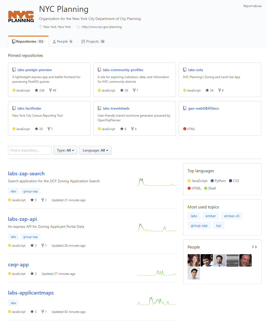Expand the People list via chevron 6

coord(255,247)
